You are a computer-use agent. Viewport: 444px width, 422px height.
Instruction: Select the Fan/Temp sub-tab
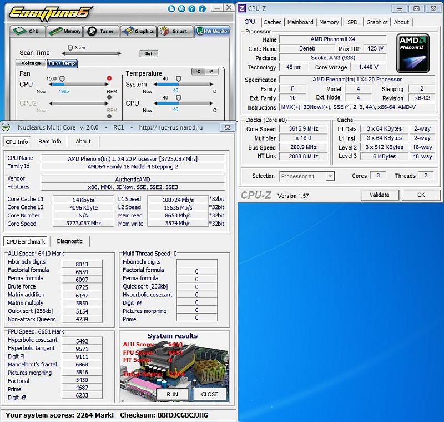62,63
